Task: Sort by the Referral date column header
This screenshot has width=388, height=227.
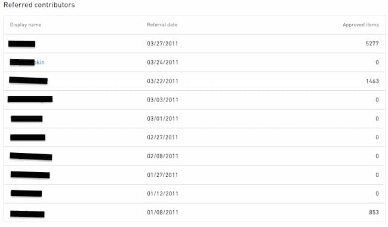Action: pos(162,24)
